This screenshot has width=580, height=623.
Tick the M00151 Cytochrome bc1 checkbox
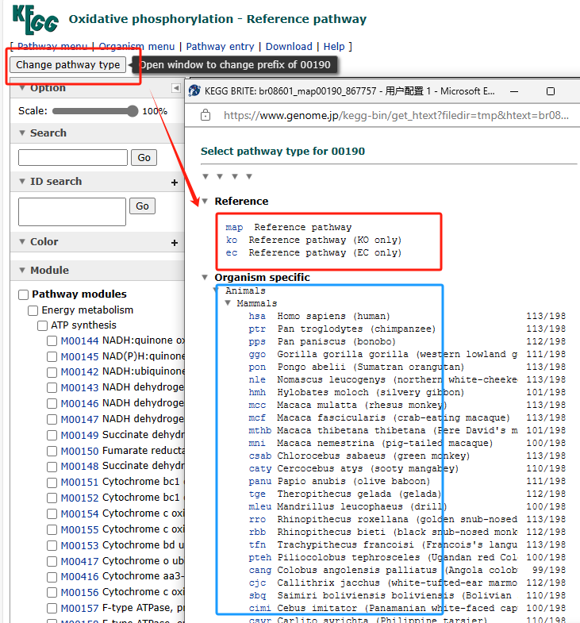click(x=52, y=483)
